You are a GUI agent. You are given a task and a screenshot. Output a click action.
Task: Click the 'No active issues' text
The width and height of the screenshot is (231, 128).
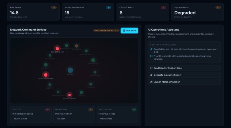click(107, 114)
